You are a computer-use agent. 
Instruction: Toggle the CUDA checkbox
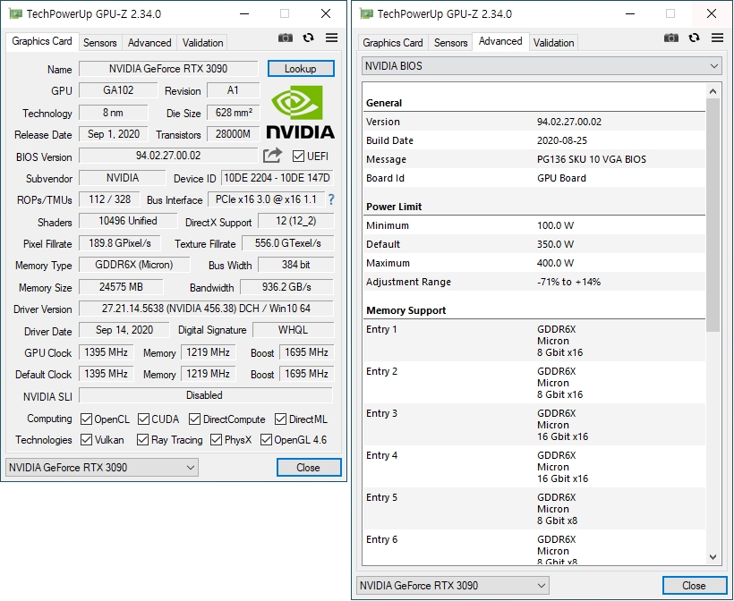[x=143, y=419]
